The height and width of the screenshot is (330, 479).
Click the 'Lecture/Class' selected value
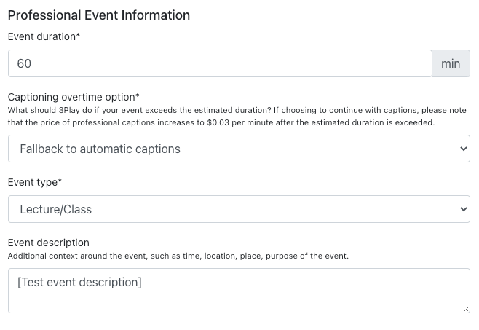[56, 209]
